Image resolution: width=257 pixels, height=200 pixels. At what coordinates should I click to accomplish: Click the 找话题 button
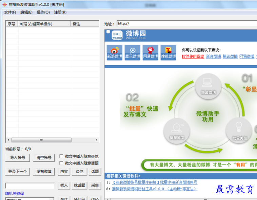click(79, 185)
